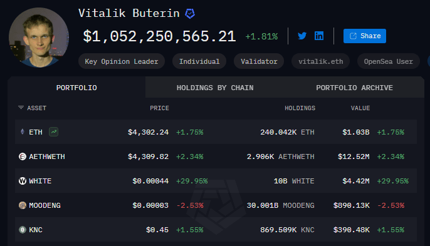Click the Ethereum token icon

point(23,132)
